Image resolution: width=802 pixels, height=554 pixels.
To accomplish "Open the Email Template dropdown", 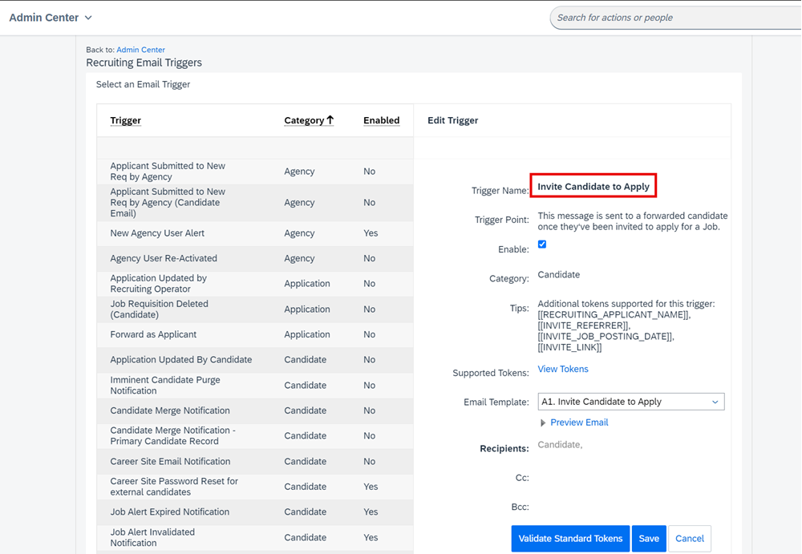I will coord(631,402).
